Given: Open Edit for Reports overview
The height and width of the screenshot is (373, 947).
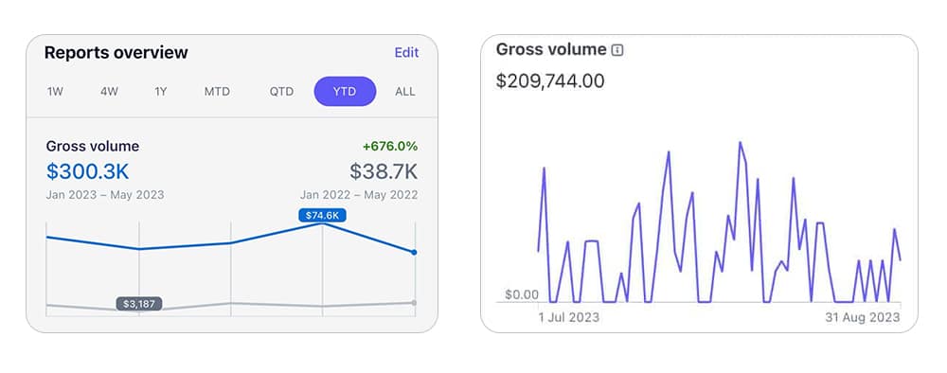Looking at the screenshot, I should pyautogui.click(x=406, y=52).
